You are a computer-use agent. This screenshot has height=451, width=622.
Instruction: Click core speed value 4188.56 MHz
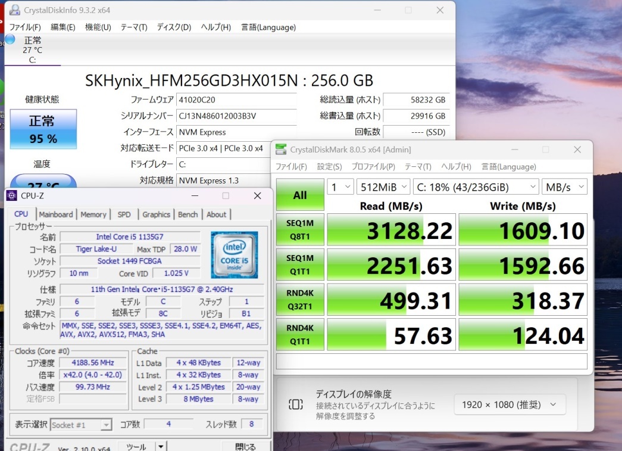tap(93, 362)
